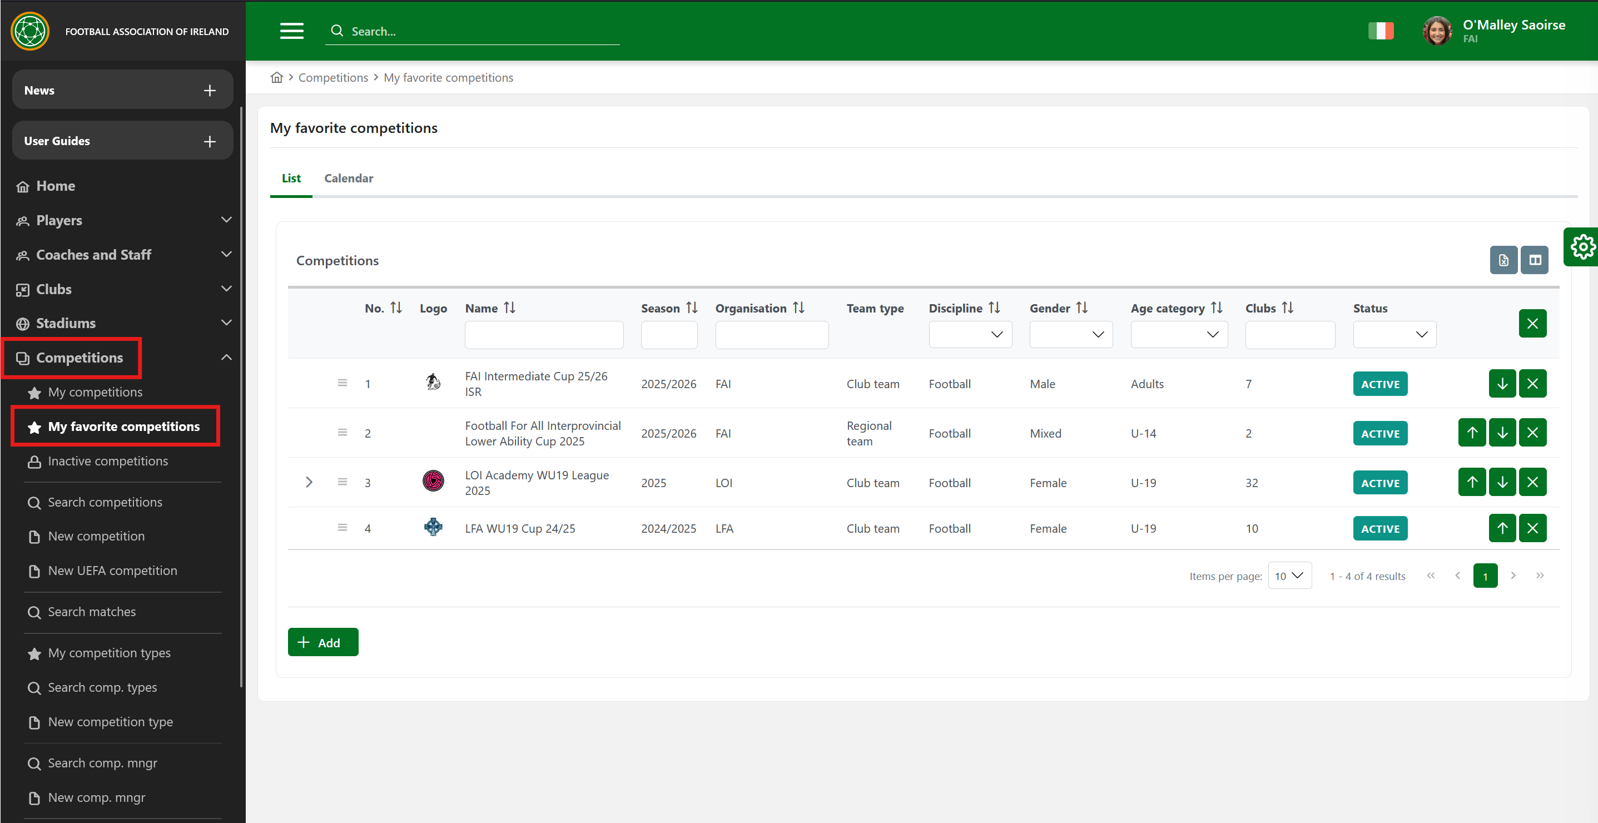Sort table by Season column arrows
Screen dimensions: 1598x823
tap(692, 308)
